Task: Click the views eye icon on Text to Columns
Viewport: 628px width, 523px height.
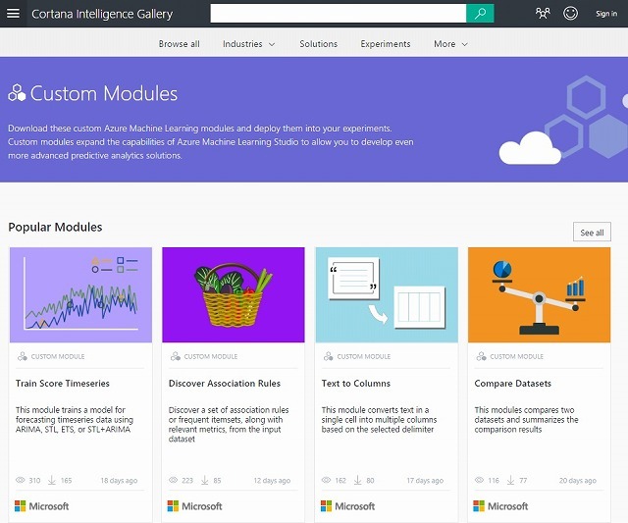Action: [x=327, y=481]
